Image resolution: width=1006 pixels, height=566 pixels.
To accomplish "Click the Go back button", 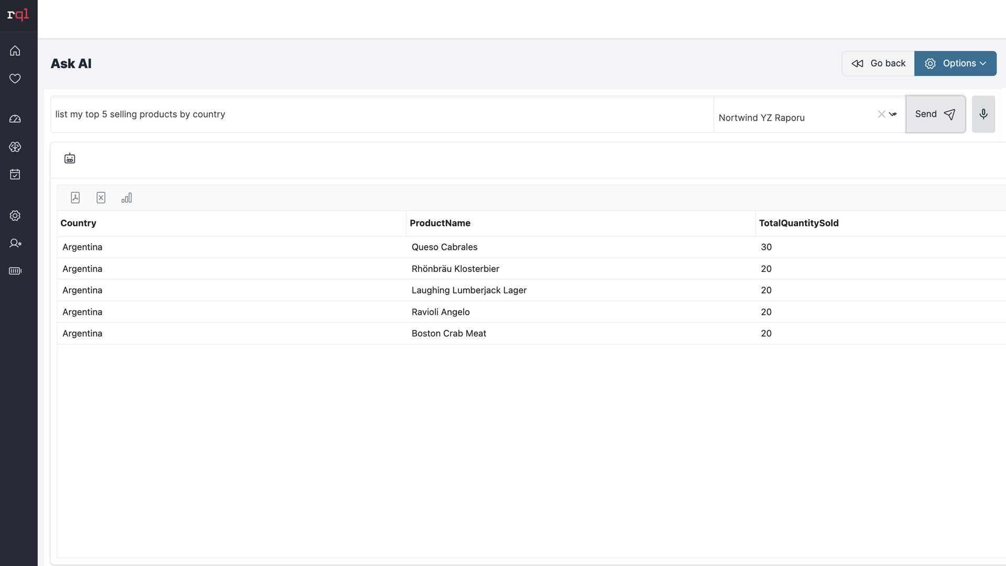I will pyautogui.click(x=878, y=63).
